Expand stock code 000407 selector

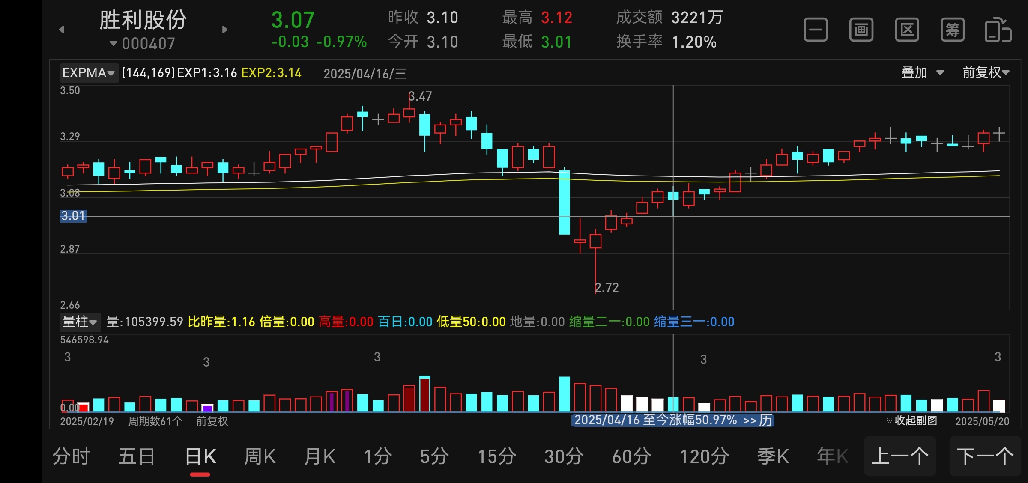point(143,44)
